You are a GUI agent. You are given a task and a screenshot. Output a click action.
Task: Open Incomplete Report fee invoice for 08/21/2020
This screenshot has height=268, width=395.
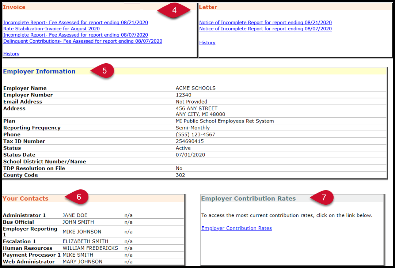click(75, 22)
